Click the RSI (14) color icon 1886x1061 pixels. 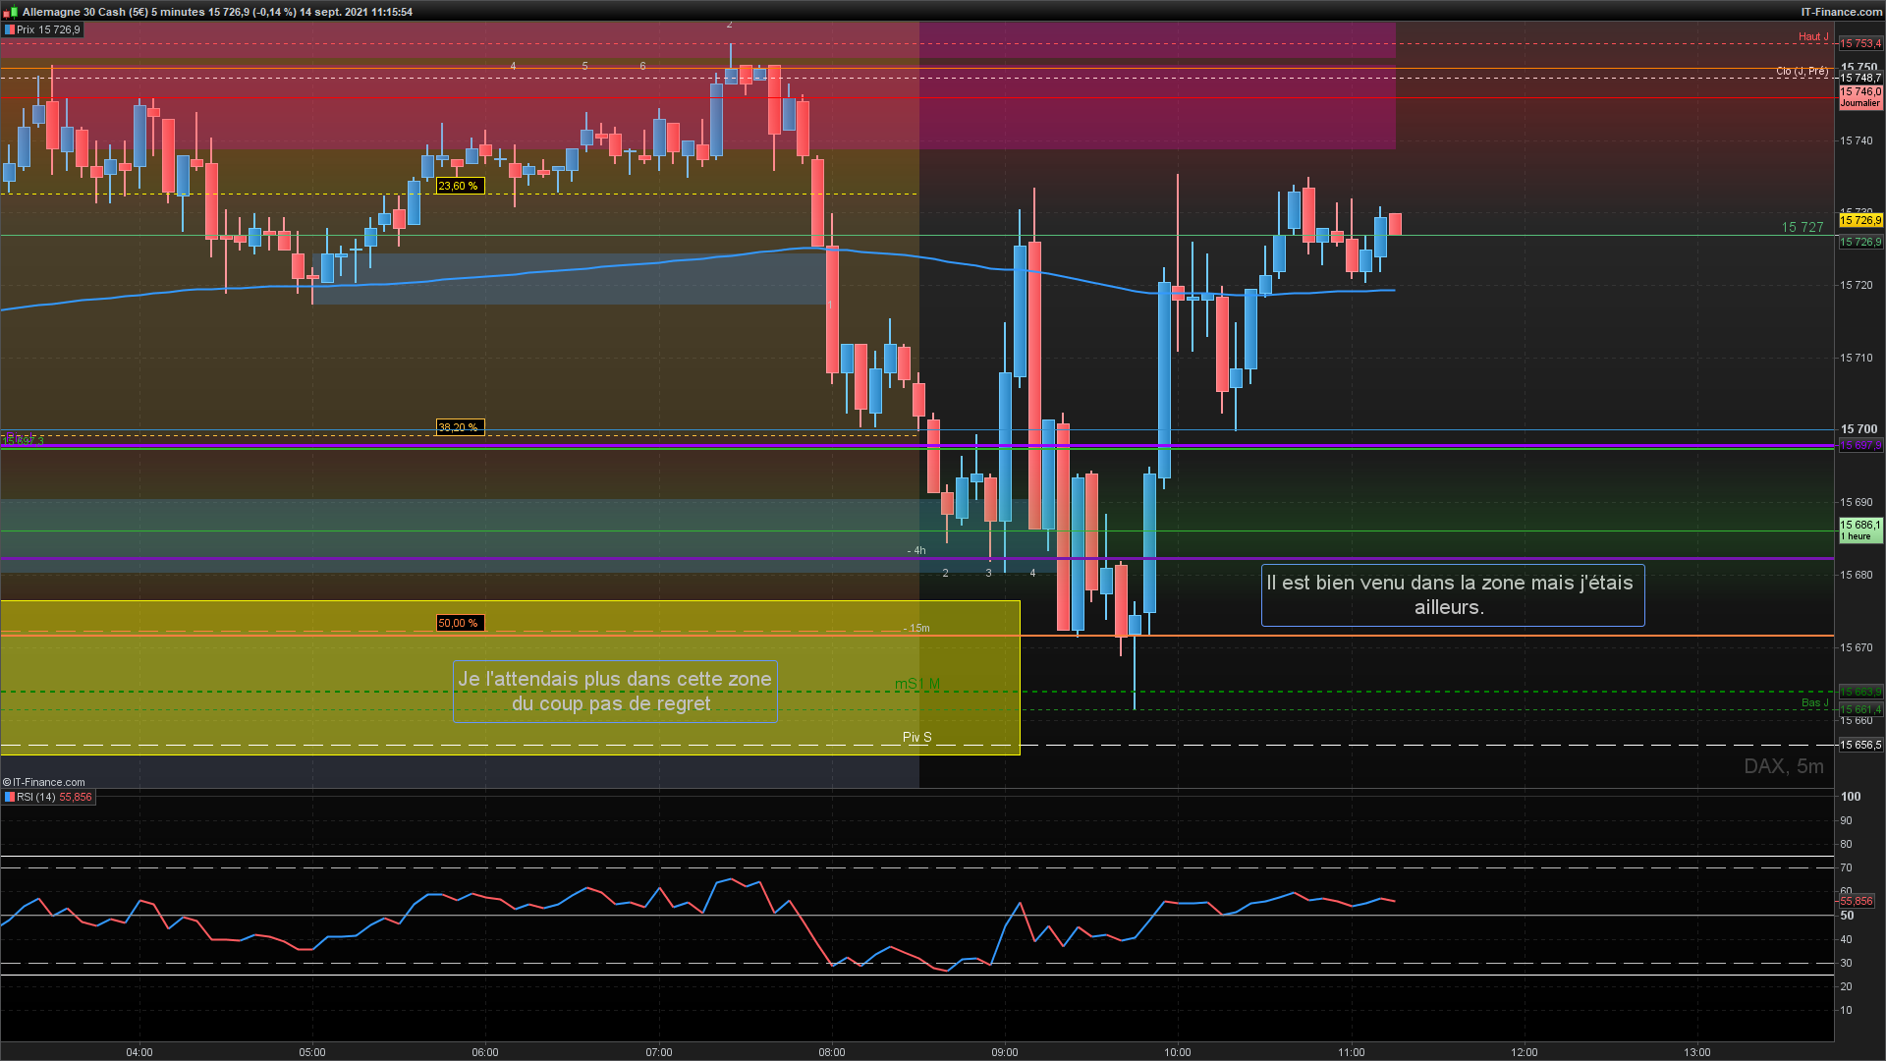(9, 797)
